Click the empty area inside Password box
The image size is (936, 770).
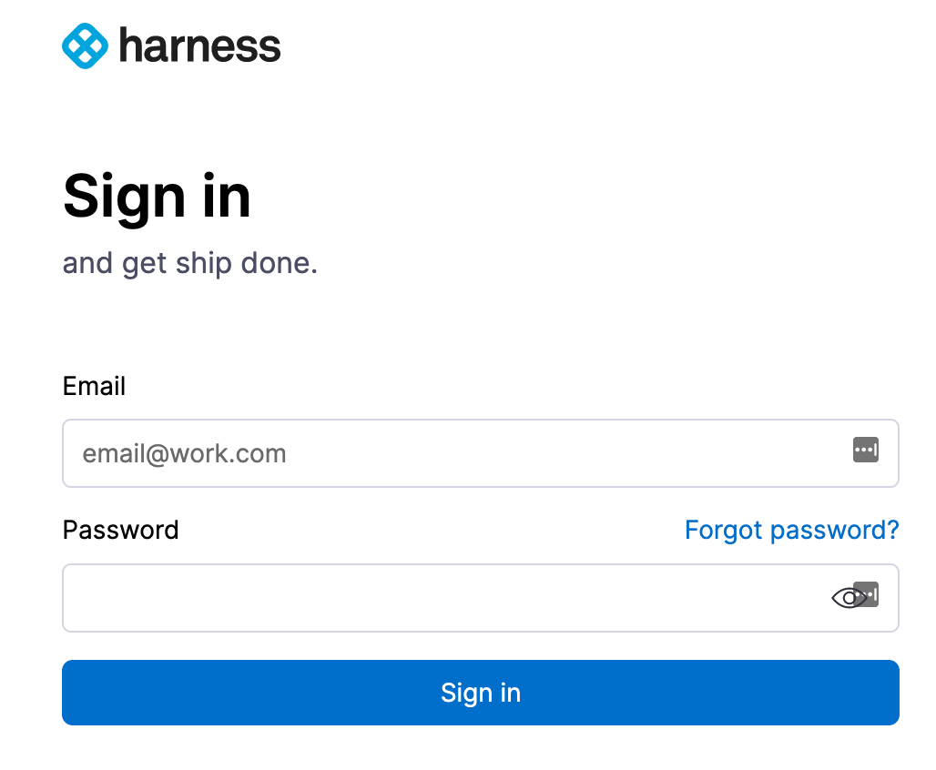coord(442,597)
